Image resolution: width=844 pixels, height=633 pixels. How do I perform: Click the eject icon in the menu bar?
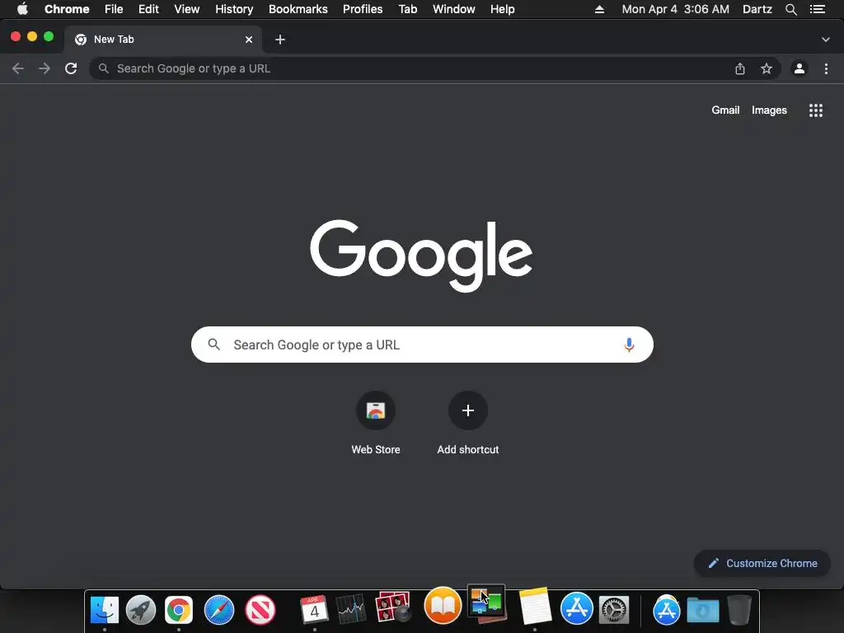600,9
